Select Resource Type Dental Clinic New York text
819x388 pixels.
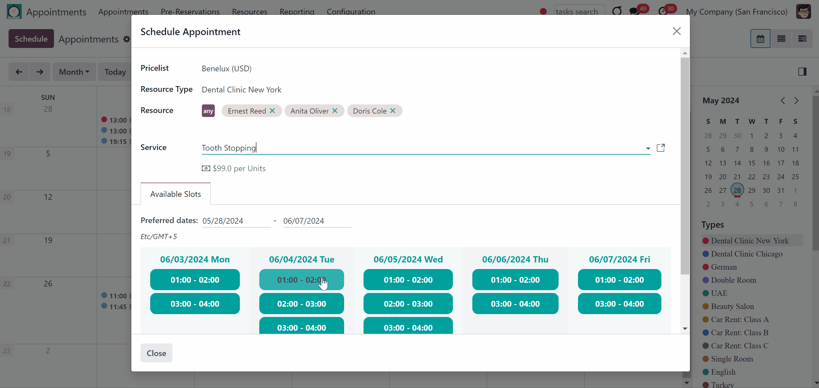[x=242, y=90]
